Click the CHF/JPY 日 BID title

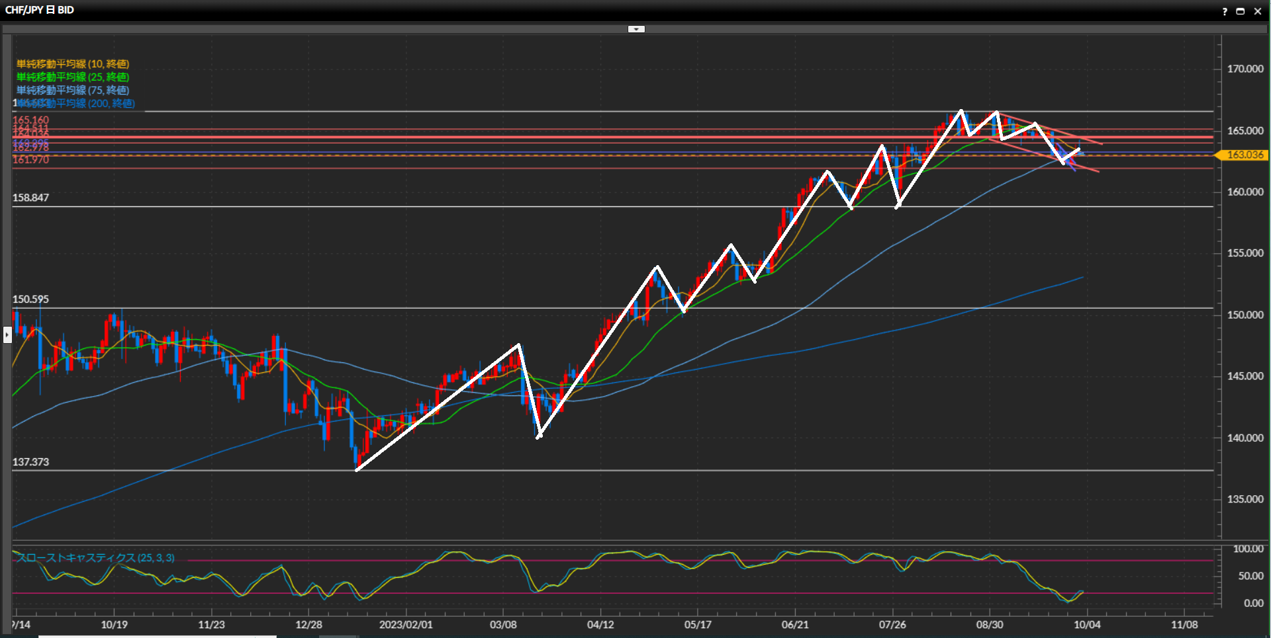tap(40, 11)
